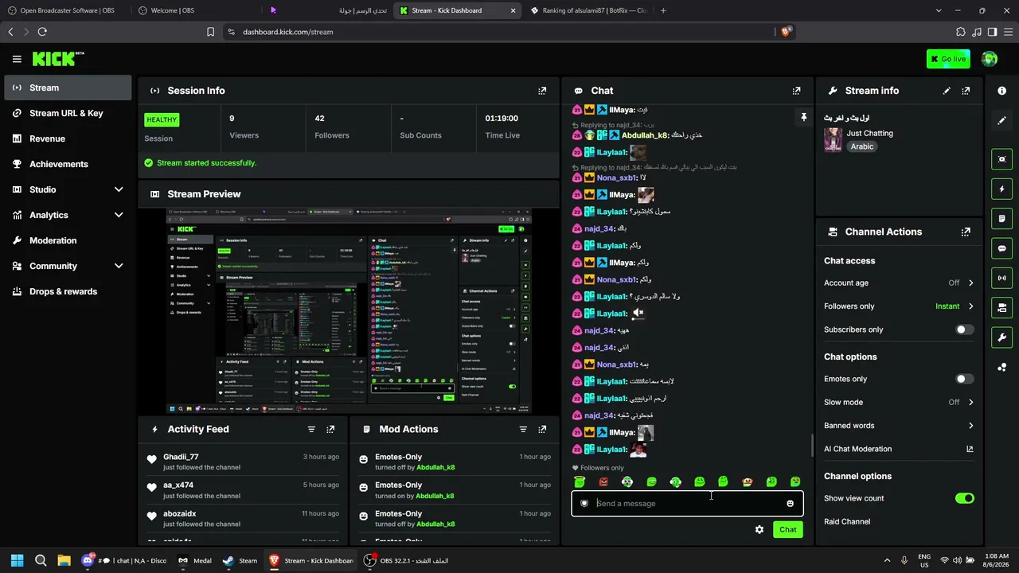Open OBS from the taskbar

[x=407, y=560]
